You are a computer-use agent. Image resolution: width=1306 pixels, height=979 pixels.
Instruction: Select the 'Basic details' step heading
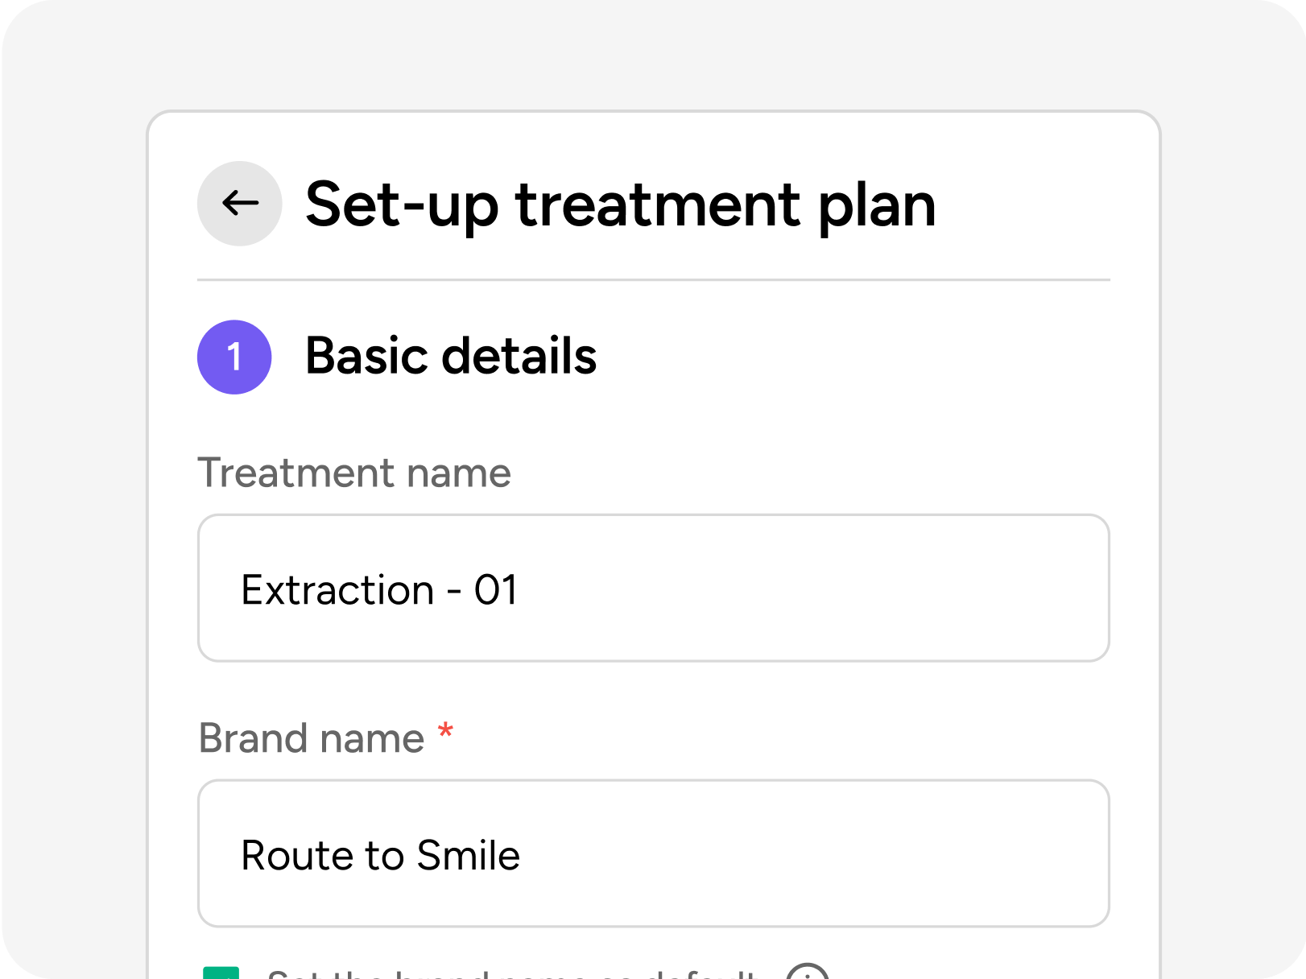point(451,356)
